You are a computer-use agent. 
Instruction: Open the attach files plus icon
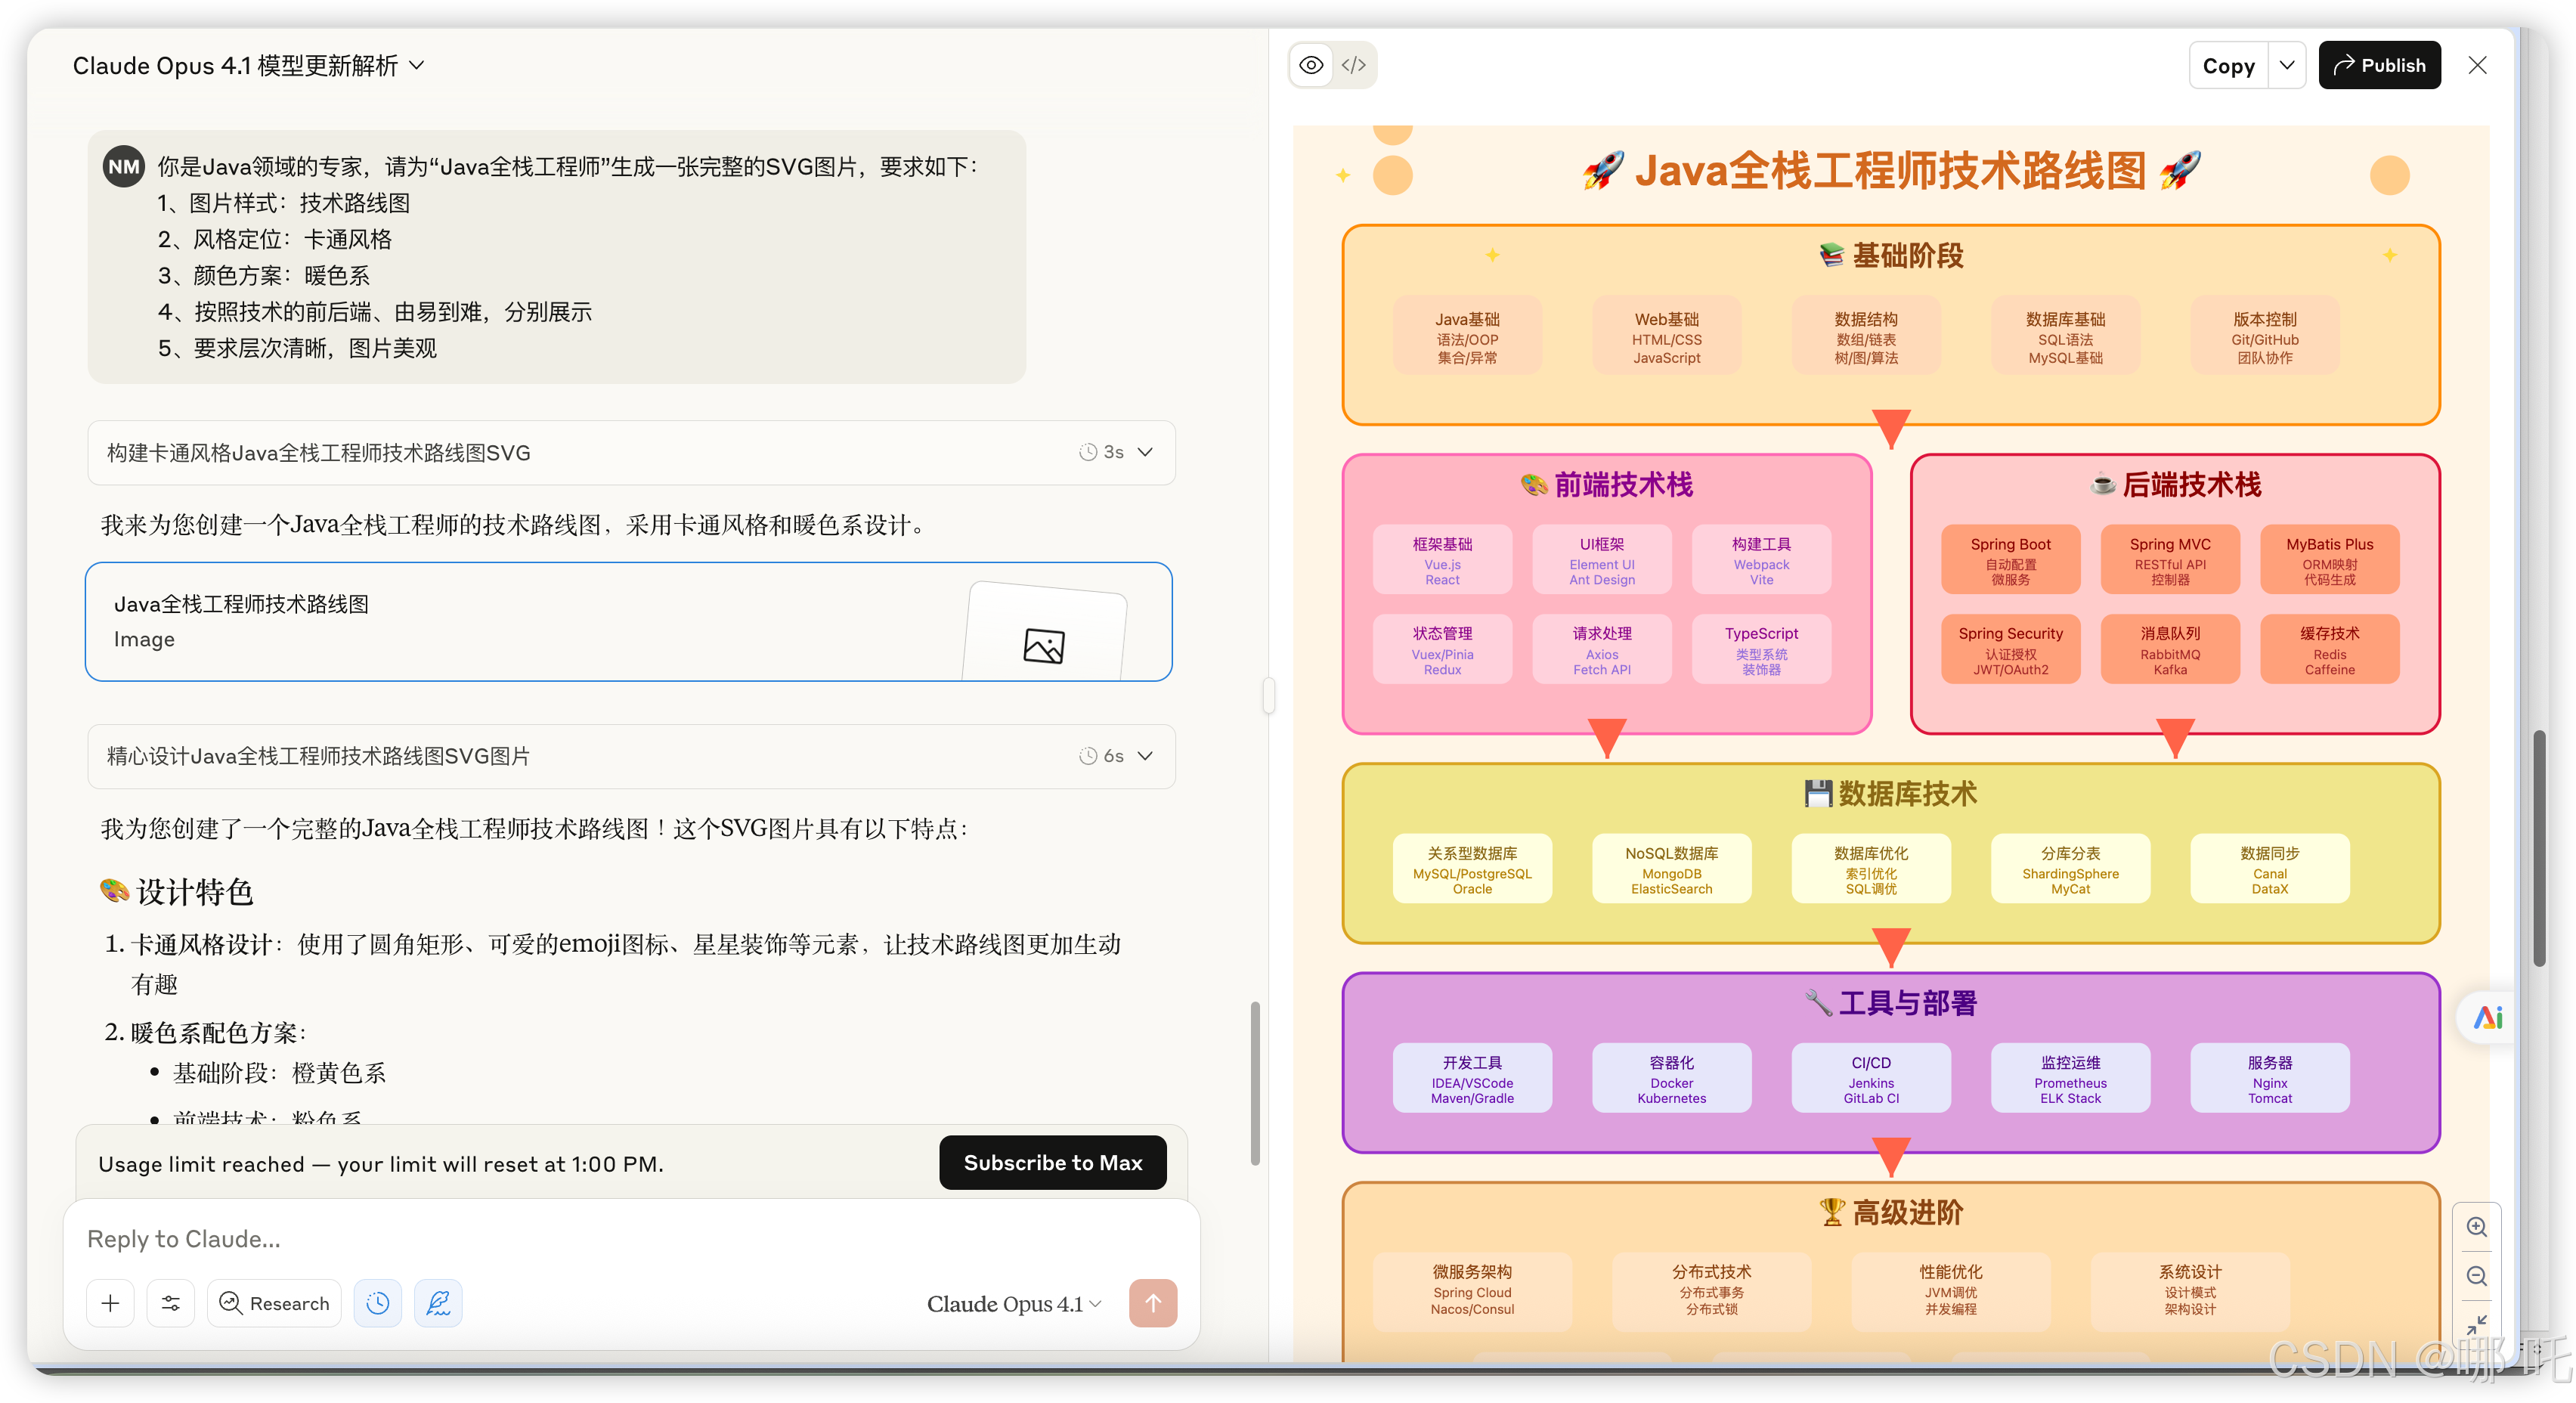click(110, 1303)
